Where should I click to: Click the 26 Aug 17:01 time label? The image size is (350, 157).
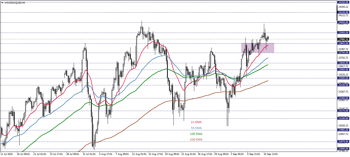pos(205,154)
